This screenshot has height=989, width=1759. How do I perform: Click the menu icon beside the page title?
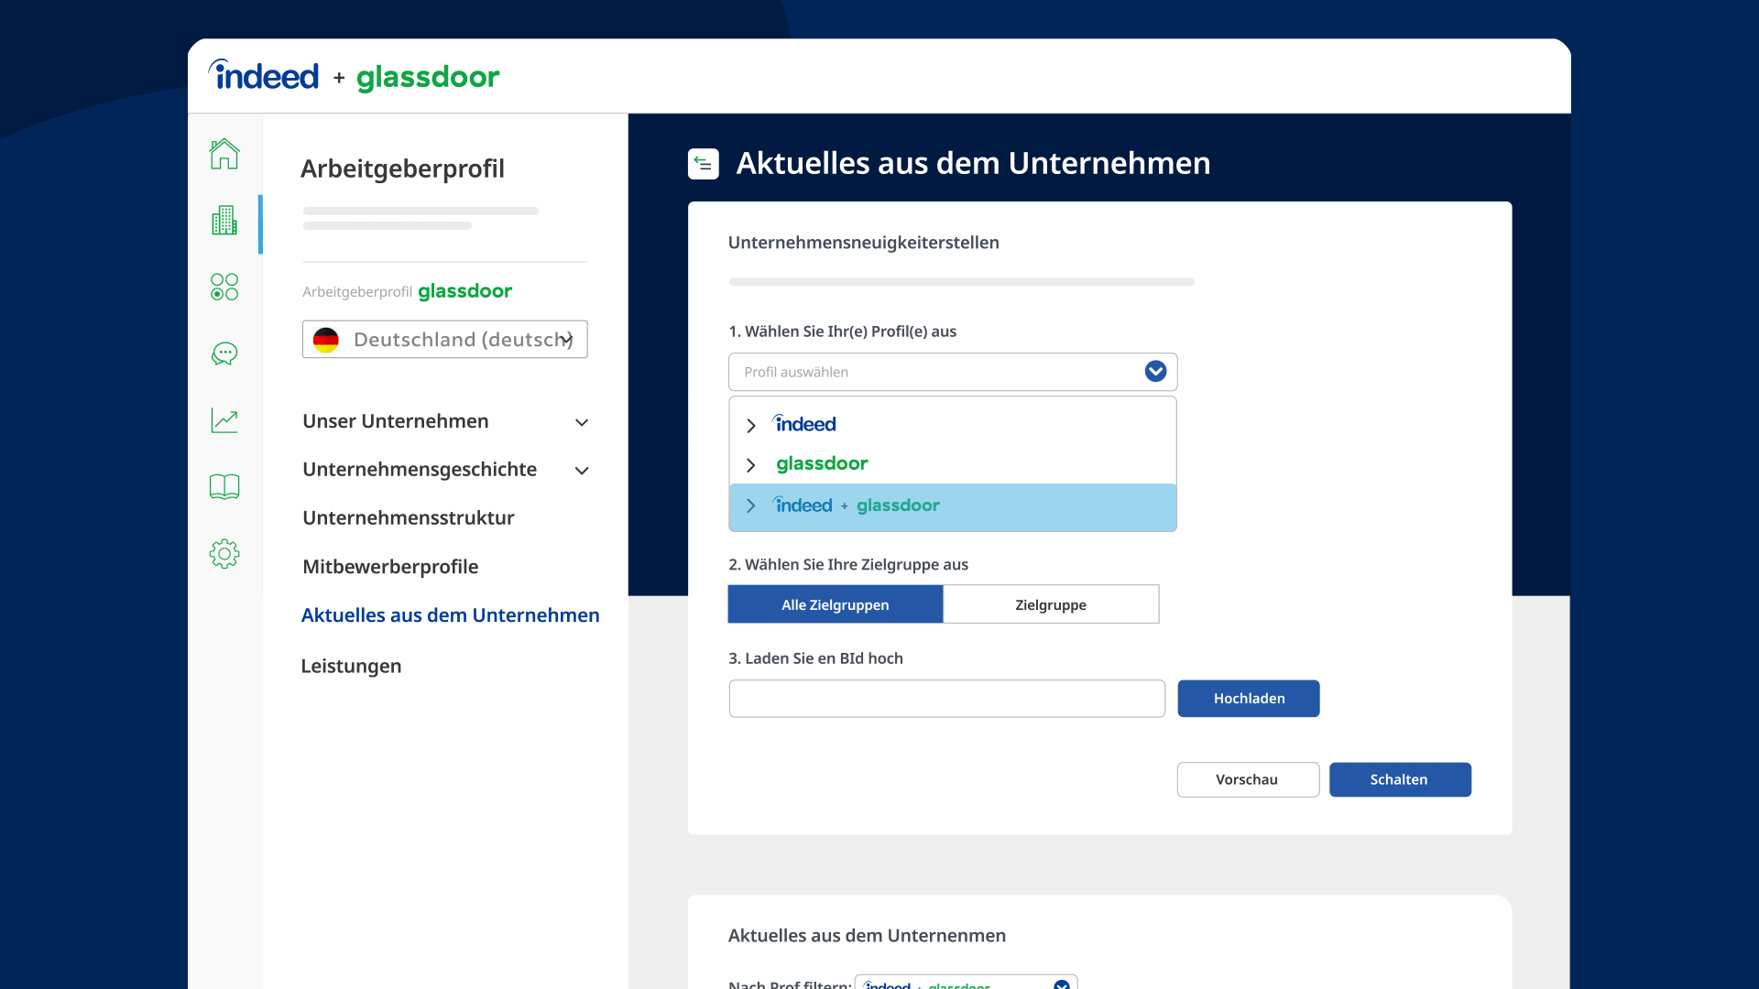pos(704,164)
